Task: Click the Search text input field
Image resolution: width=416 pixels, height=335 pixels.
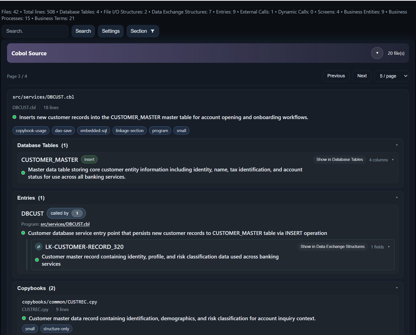Action: tap(35, 31)
